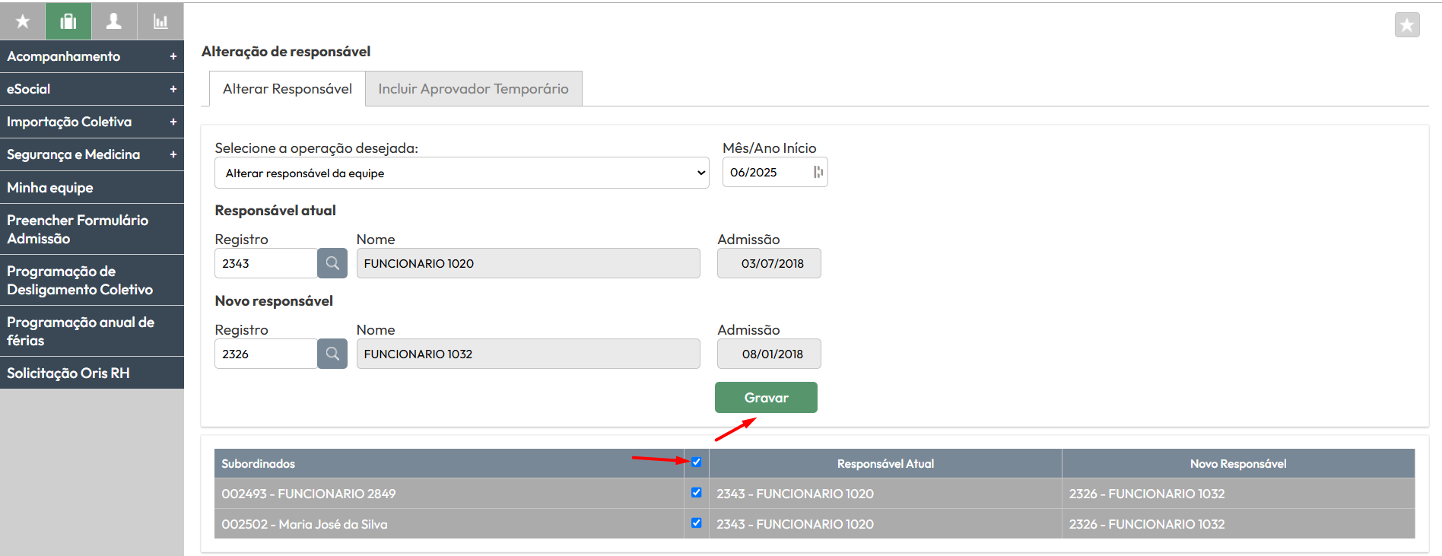Open the operation selection dropdown
This screenshot has width=1442, height=556.
click(x=462, y=173)
